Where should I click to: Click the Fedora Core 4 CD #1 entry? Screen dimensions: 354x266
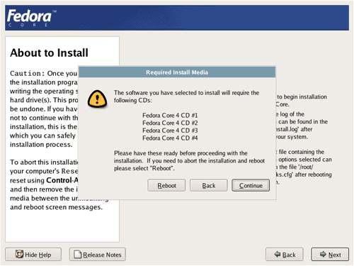point(170,116)
